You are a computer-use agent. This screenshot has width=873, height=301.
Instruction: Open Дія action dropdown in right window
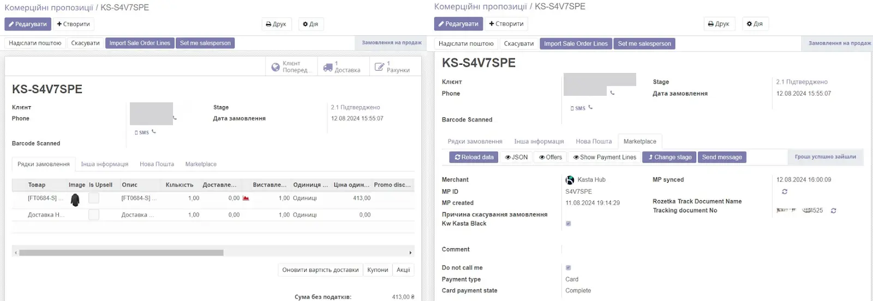755,23
